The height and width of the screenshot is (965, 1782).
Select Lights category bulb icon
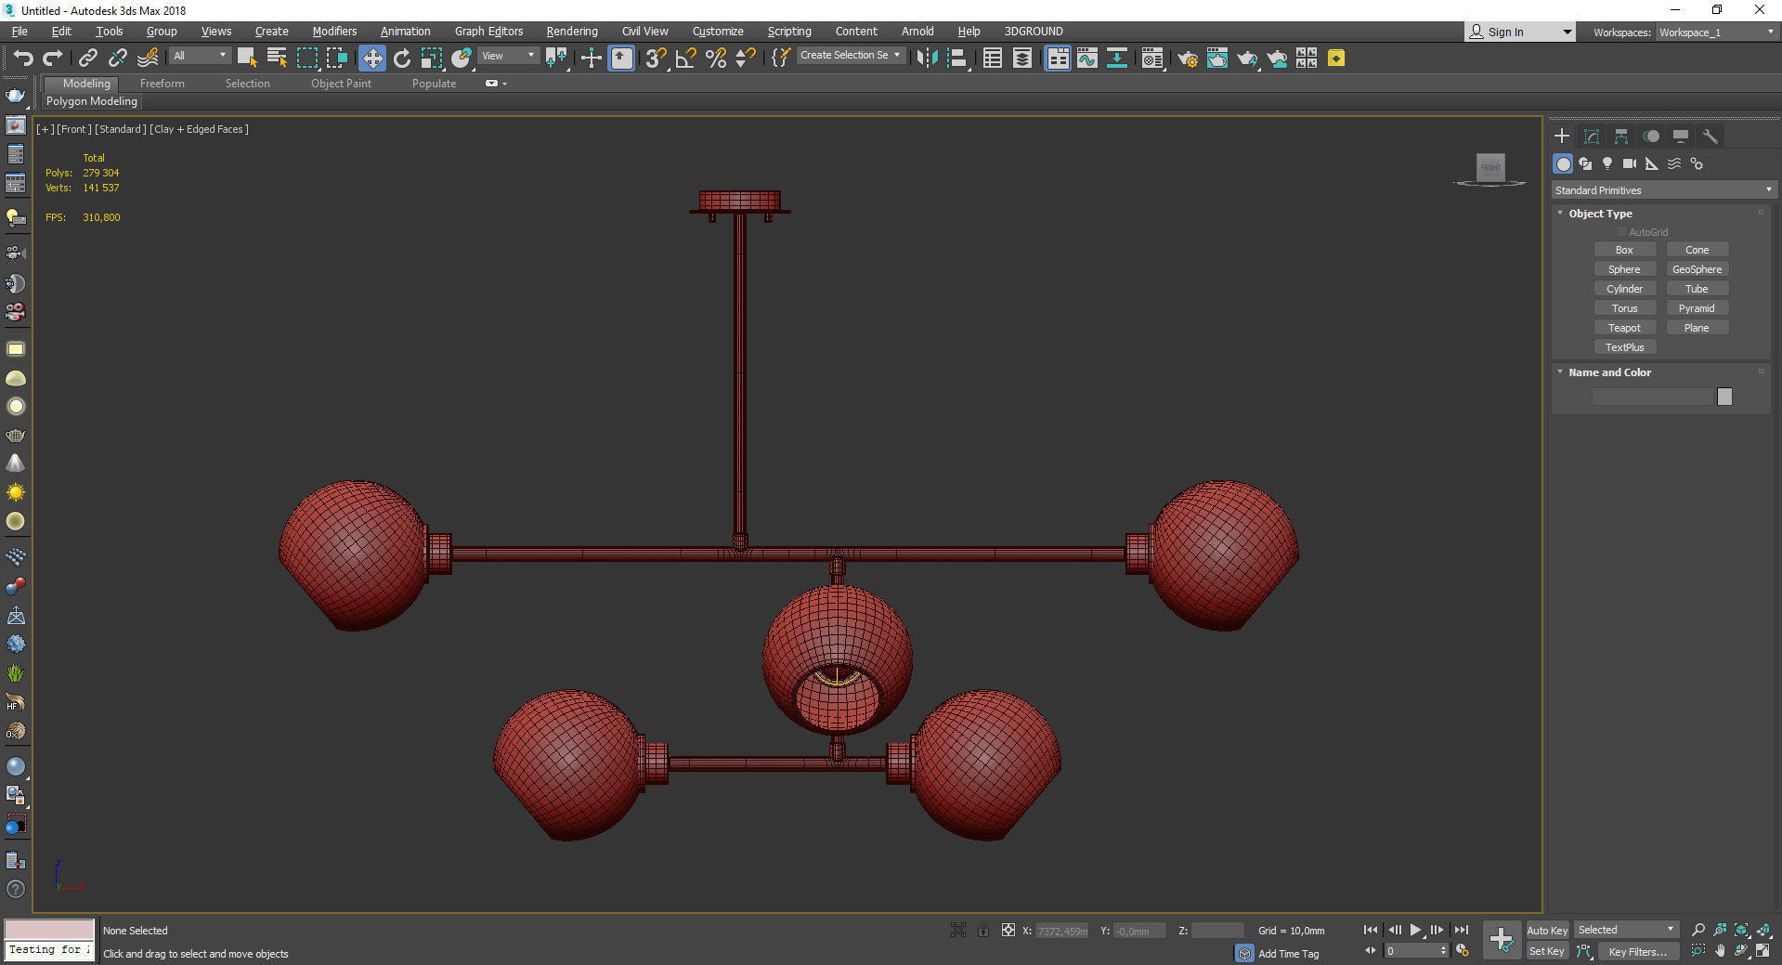tap(1607, 163)
